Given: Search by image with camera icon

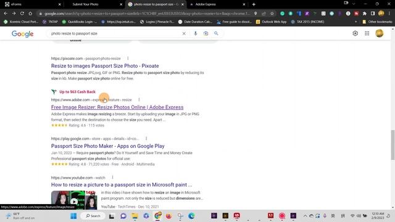Looking at the screenshot, I should pyautogui.click(x=206, y=33).
